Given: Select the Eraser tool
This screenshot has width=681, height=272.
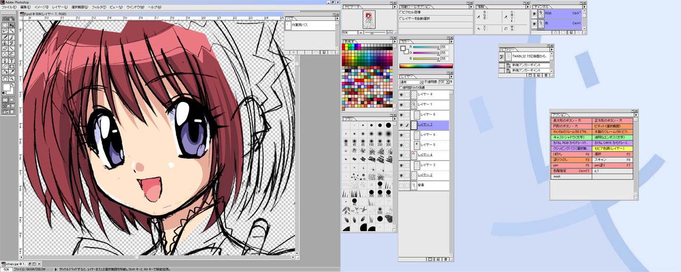Looking at the screenshot, I should tap(5, 49).
